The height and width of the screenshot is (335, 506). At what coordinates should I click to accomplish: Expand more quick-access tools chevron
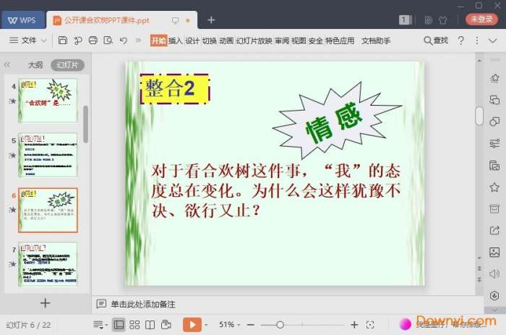pyautogui.click(x=138, y=41)
